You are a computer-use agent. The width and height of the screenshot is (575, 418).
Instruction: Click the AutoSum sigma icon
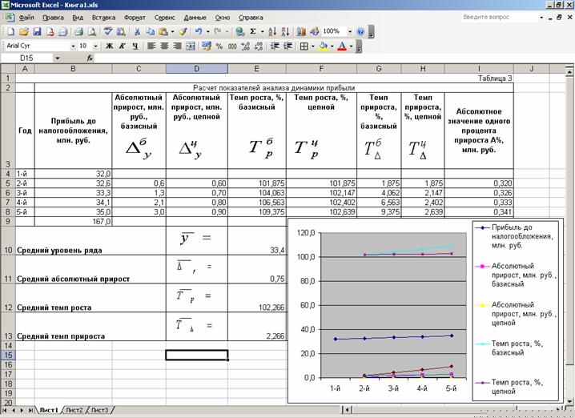[253, 32]
